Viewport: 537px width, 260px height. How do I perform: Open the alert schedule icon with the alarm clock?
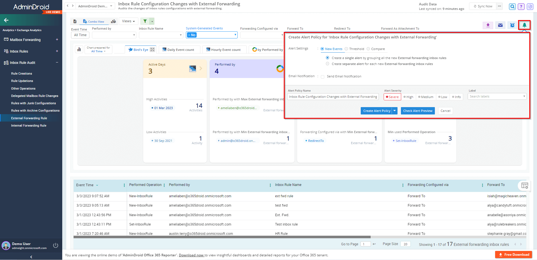click(512, 25)
